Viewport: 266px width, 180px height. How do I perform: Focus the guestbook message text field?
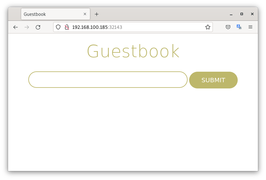coord(108,80)
